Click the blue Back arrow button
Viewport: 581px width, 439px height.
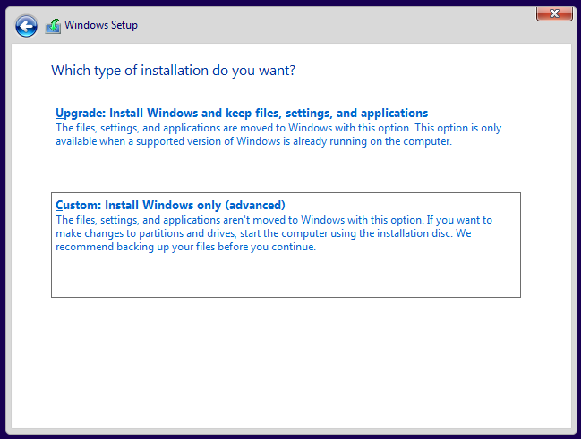click(x=26, y=26)
